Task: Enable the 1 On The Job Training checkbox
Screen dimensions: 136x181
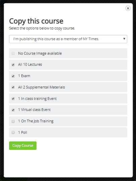Action: point(13,121)
